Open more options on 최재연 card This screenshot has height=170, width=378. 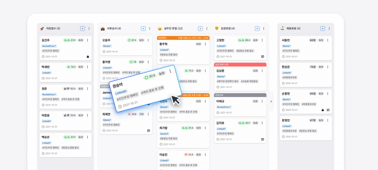click(148, 114)
